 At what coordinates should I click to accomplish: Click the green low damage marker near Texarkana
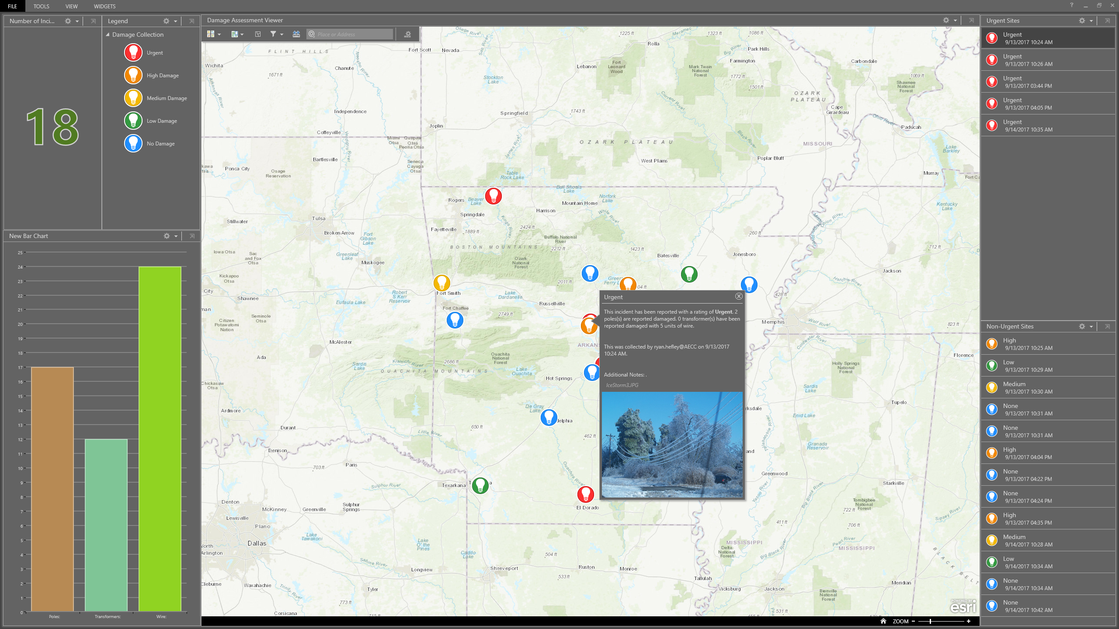pyautogui.click(x=480, y=485)
